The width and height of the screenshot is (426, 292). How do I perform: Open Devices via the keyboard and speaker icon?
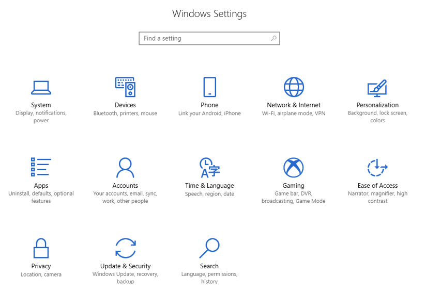pos(125,87)
